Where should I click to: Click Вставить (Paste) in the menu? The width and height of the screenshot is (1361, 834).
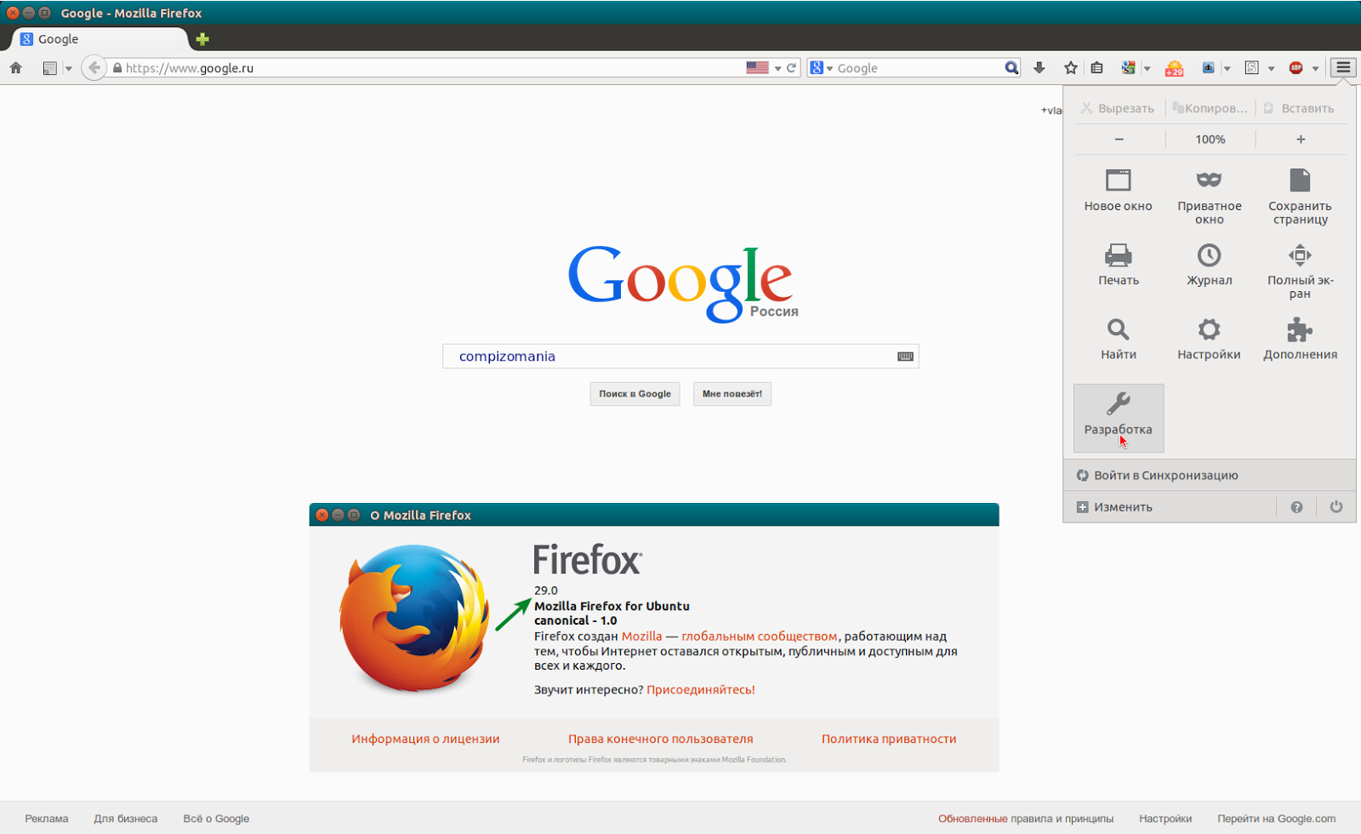[1300, 108]
